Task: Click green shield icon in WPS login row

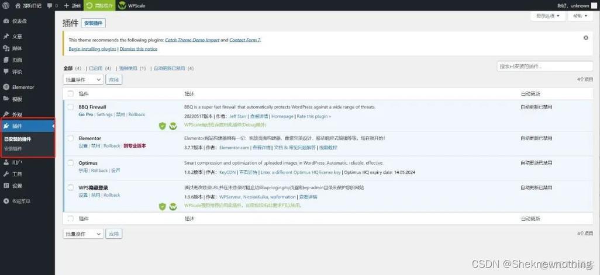Action: 162,207
